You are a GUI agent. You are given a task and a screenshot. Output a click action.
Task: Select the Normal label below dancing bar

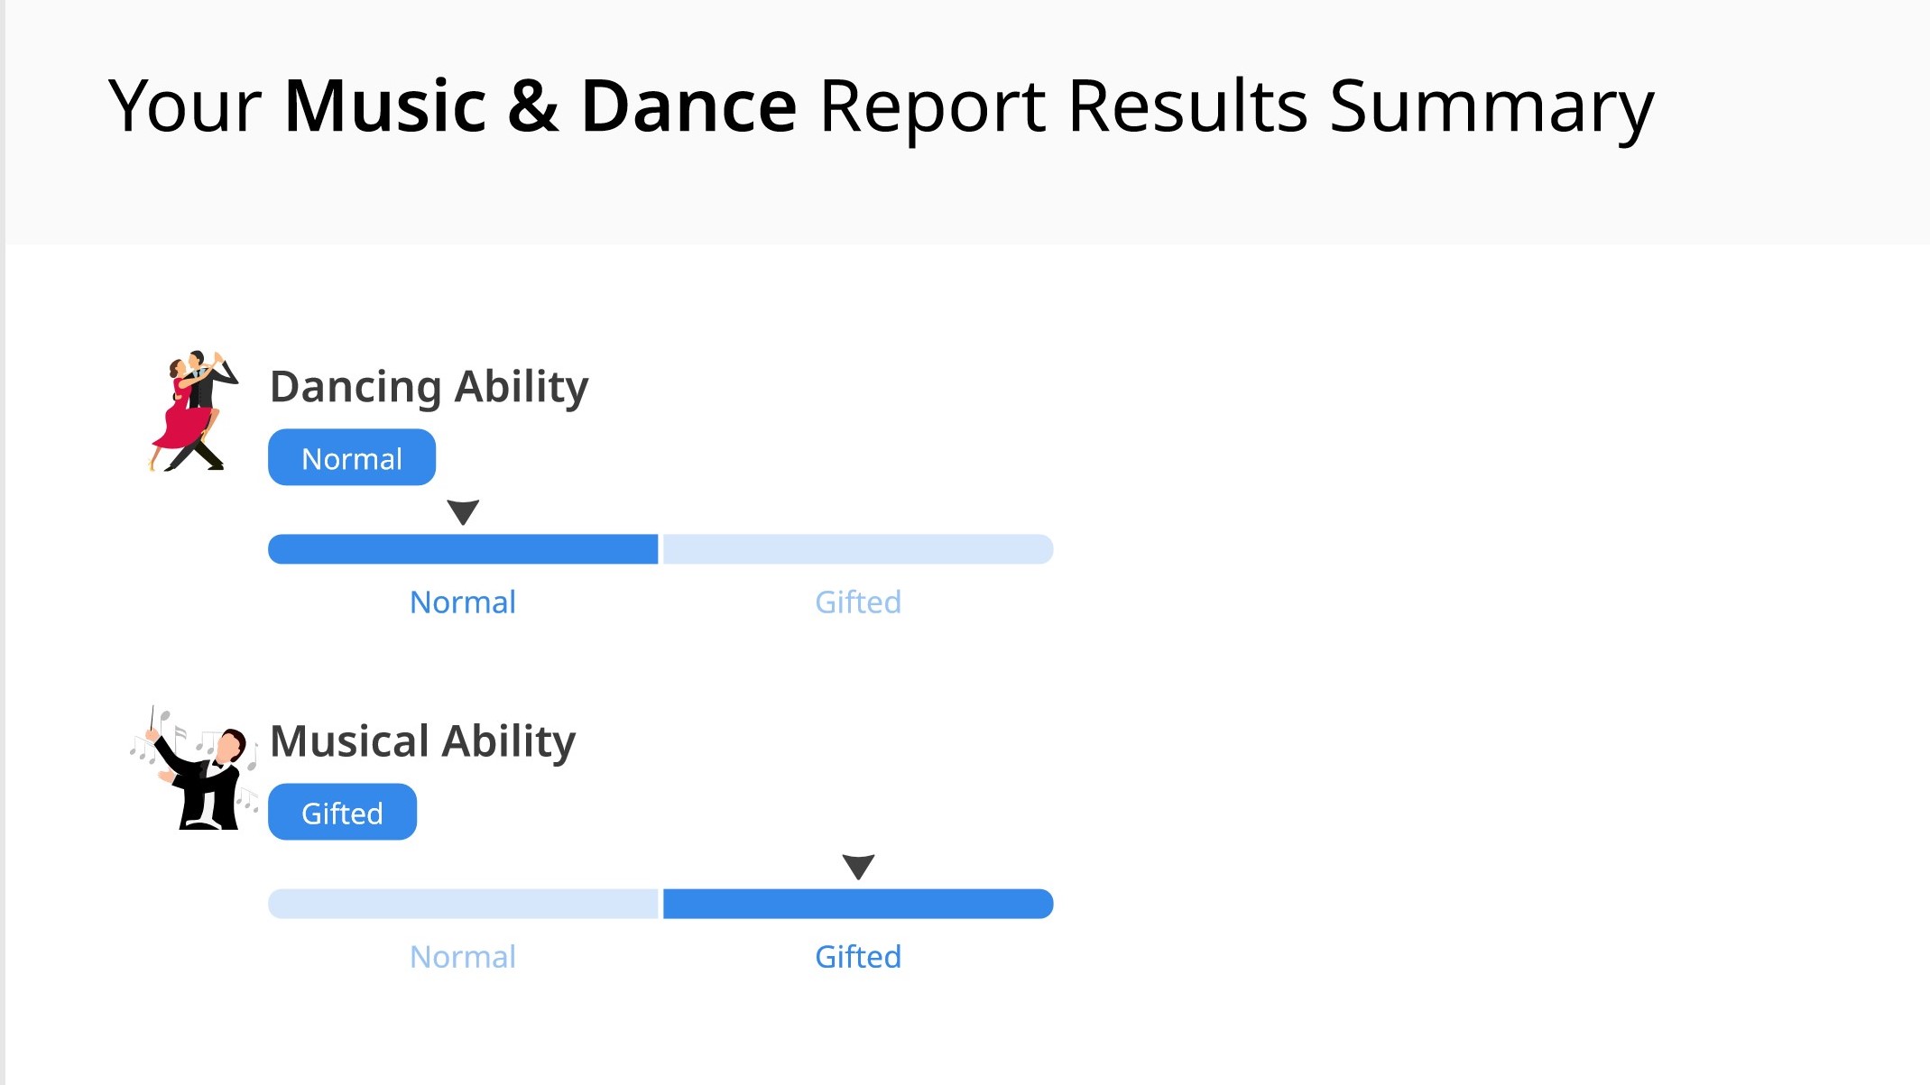[x=463, y=602]
